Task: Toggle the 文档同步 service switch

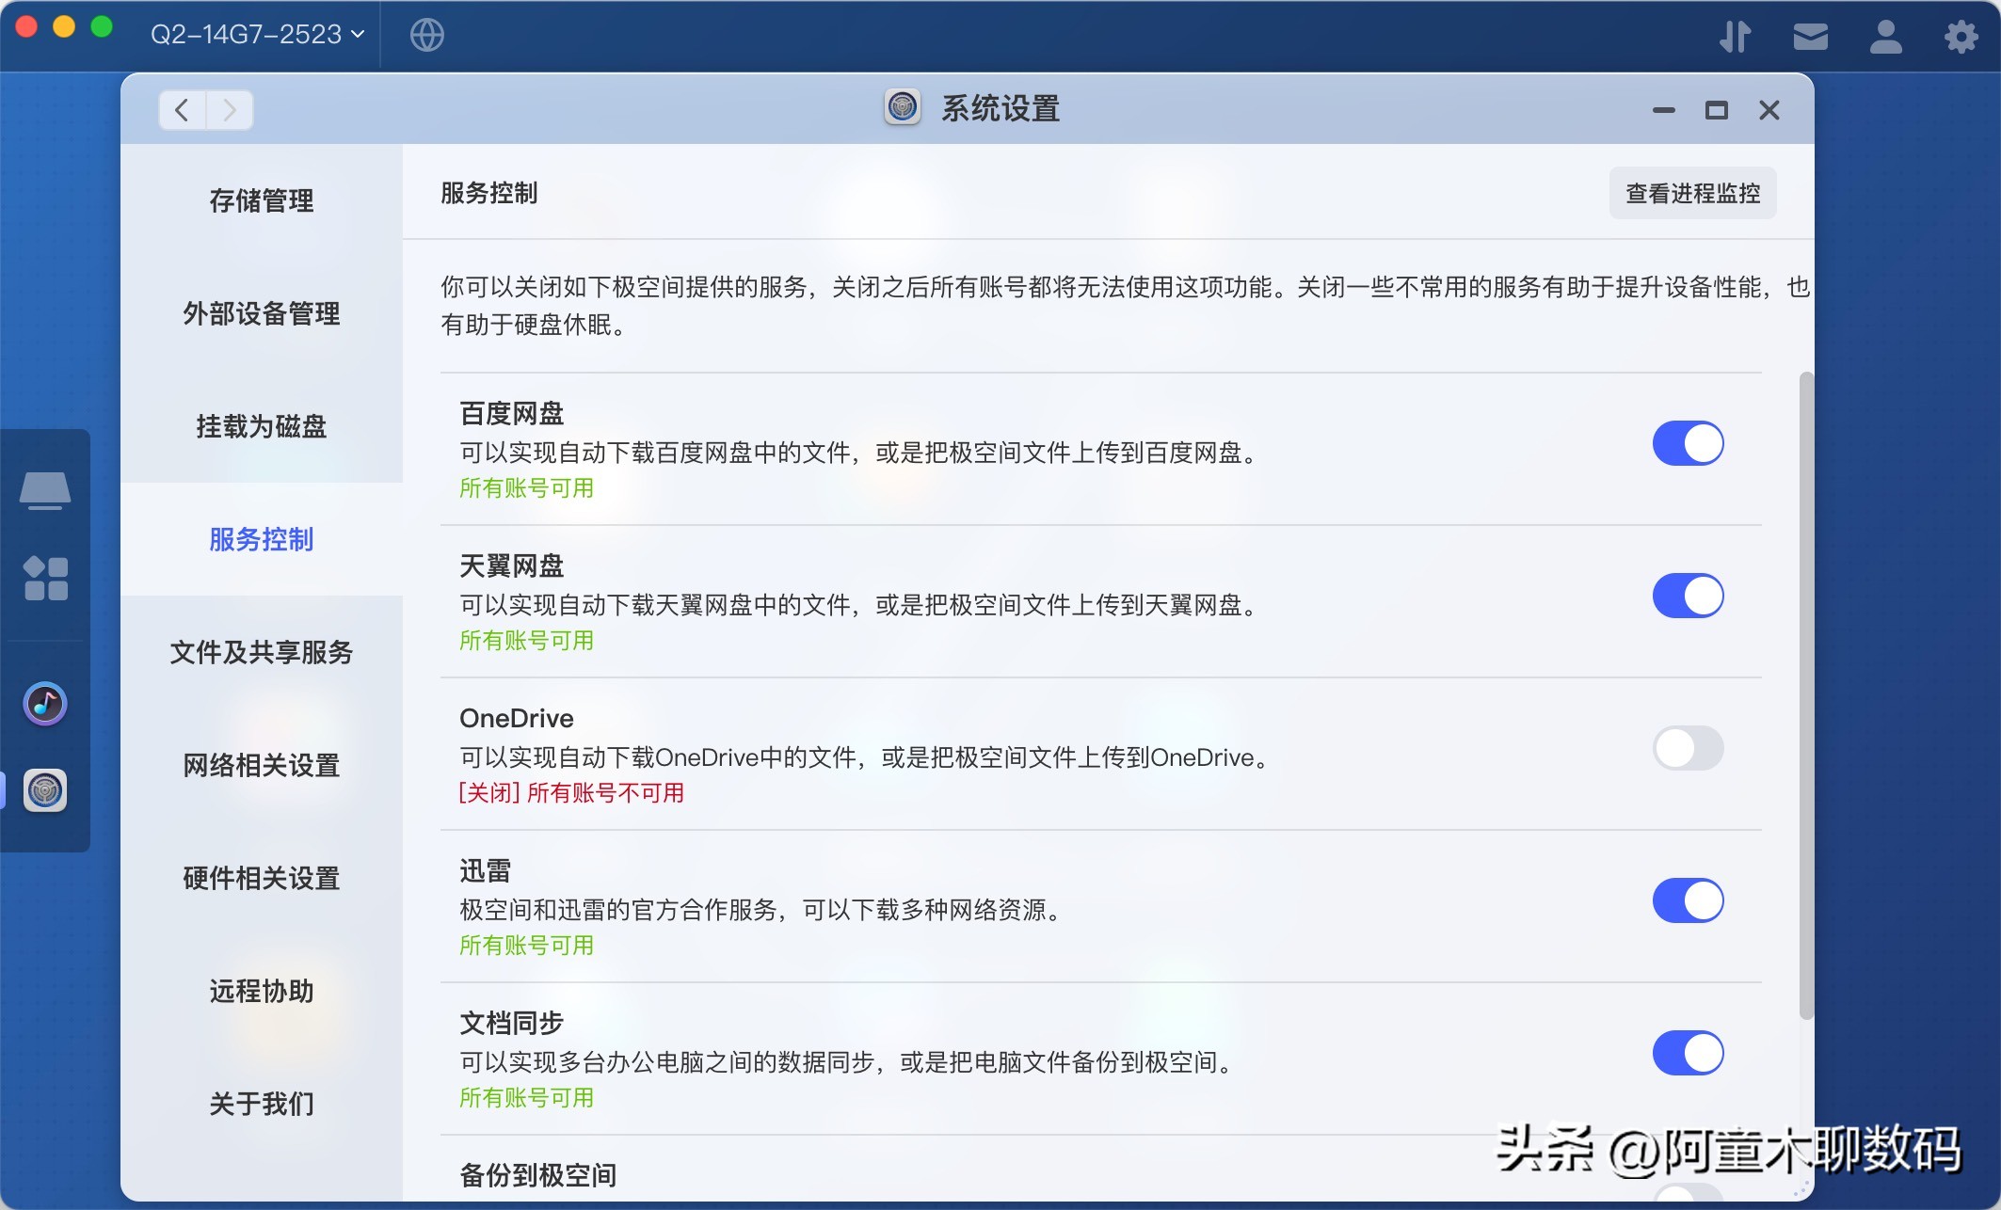Action: point(1689,1053)
